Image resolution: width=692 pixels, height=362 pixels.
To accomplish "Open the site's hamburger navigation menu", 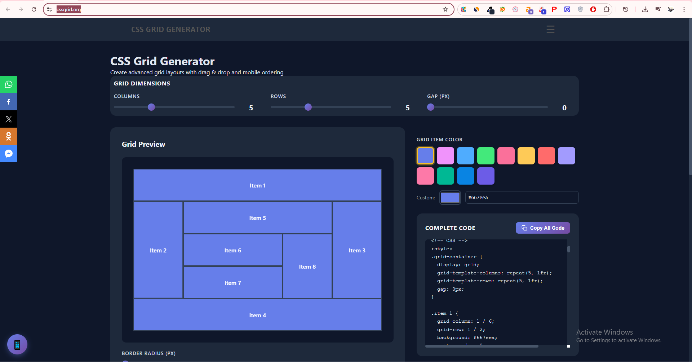I will (x=550, y=30).
